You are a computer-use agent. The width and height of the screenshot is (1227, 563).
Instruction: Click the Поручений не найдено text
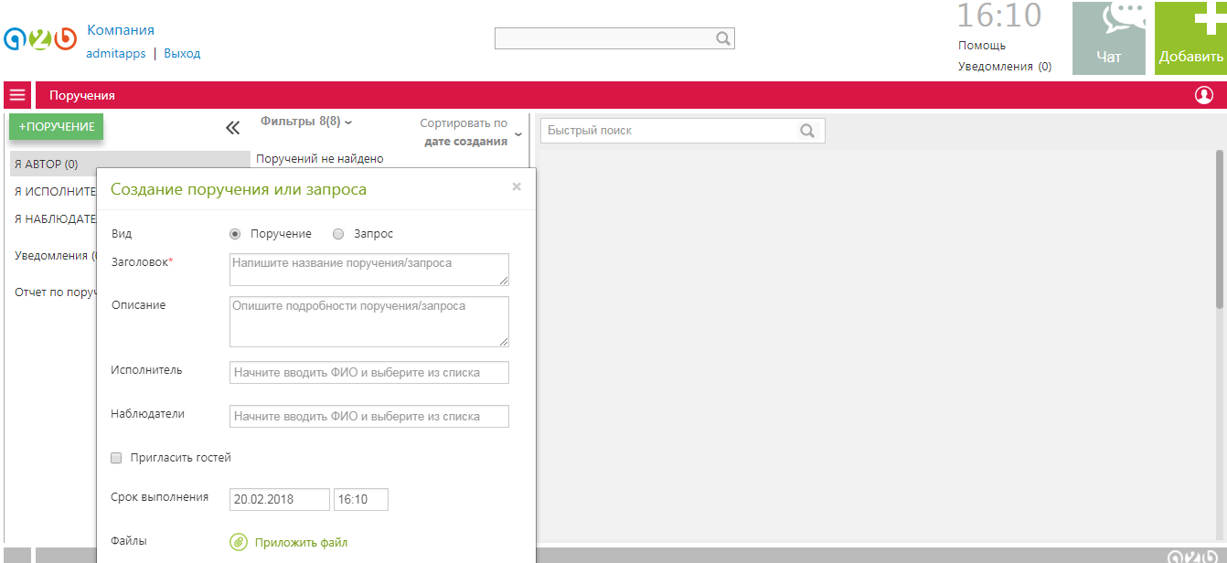(x=320, y=159)
